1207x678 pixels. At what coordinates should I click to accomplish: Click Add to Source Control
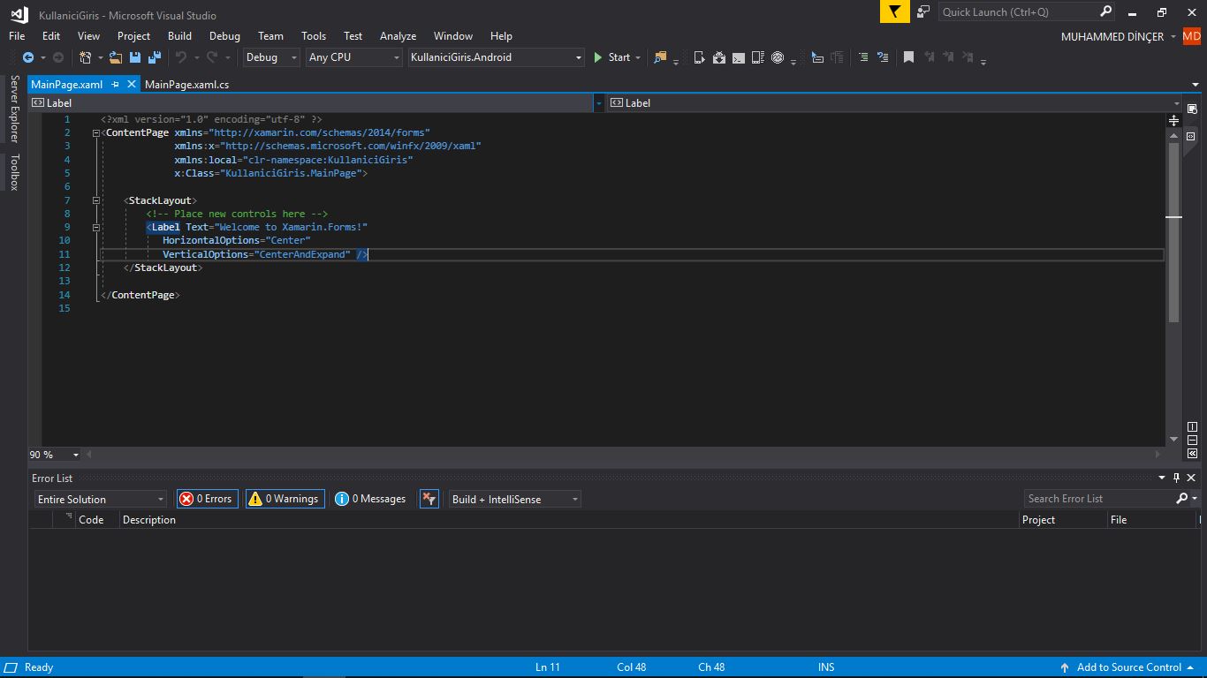[1128, 667]
